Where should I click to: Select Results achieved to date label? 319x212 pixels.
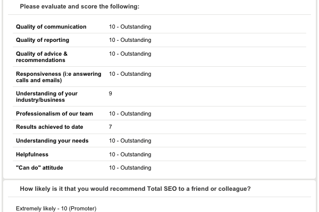(49, 127)
